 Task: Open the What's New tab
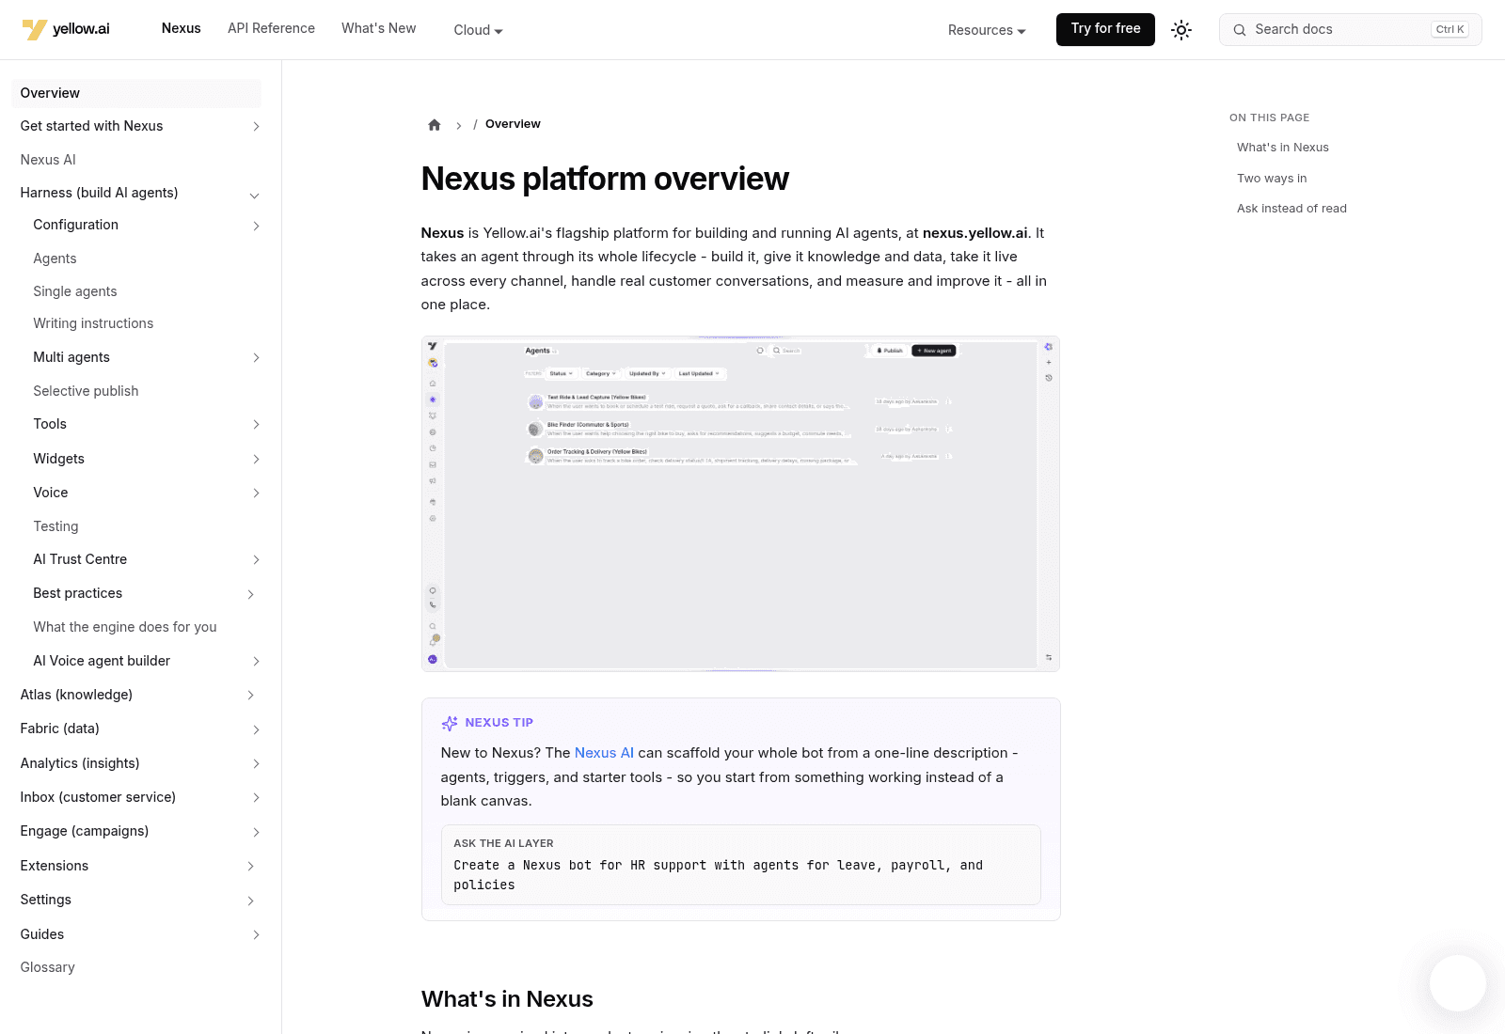(x=378, y=28)
